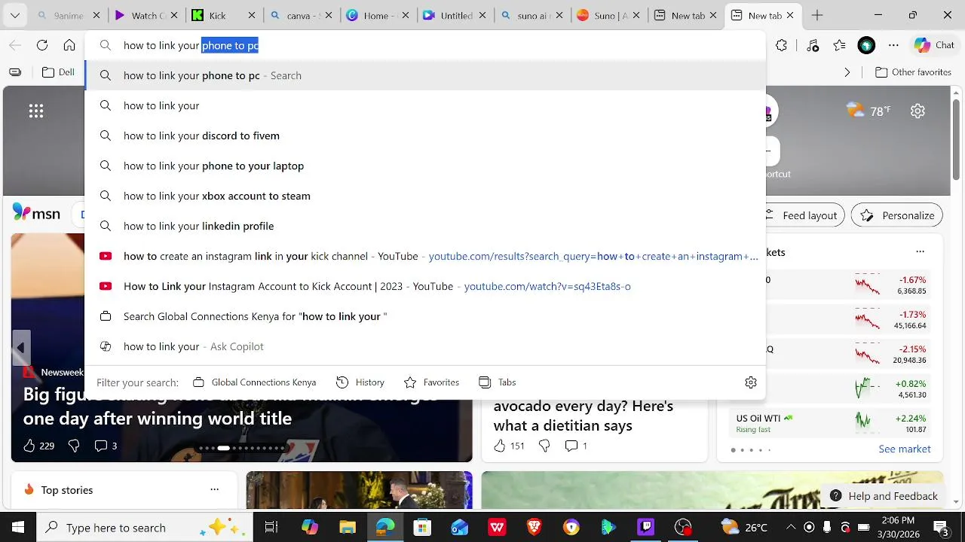This screenshot has width=965, height=542.
Task: Click the Personalize button
Action: tap(897, 215)
